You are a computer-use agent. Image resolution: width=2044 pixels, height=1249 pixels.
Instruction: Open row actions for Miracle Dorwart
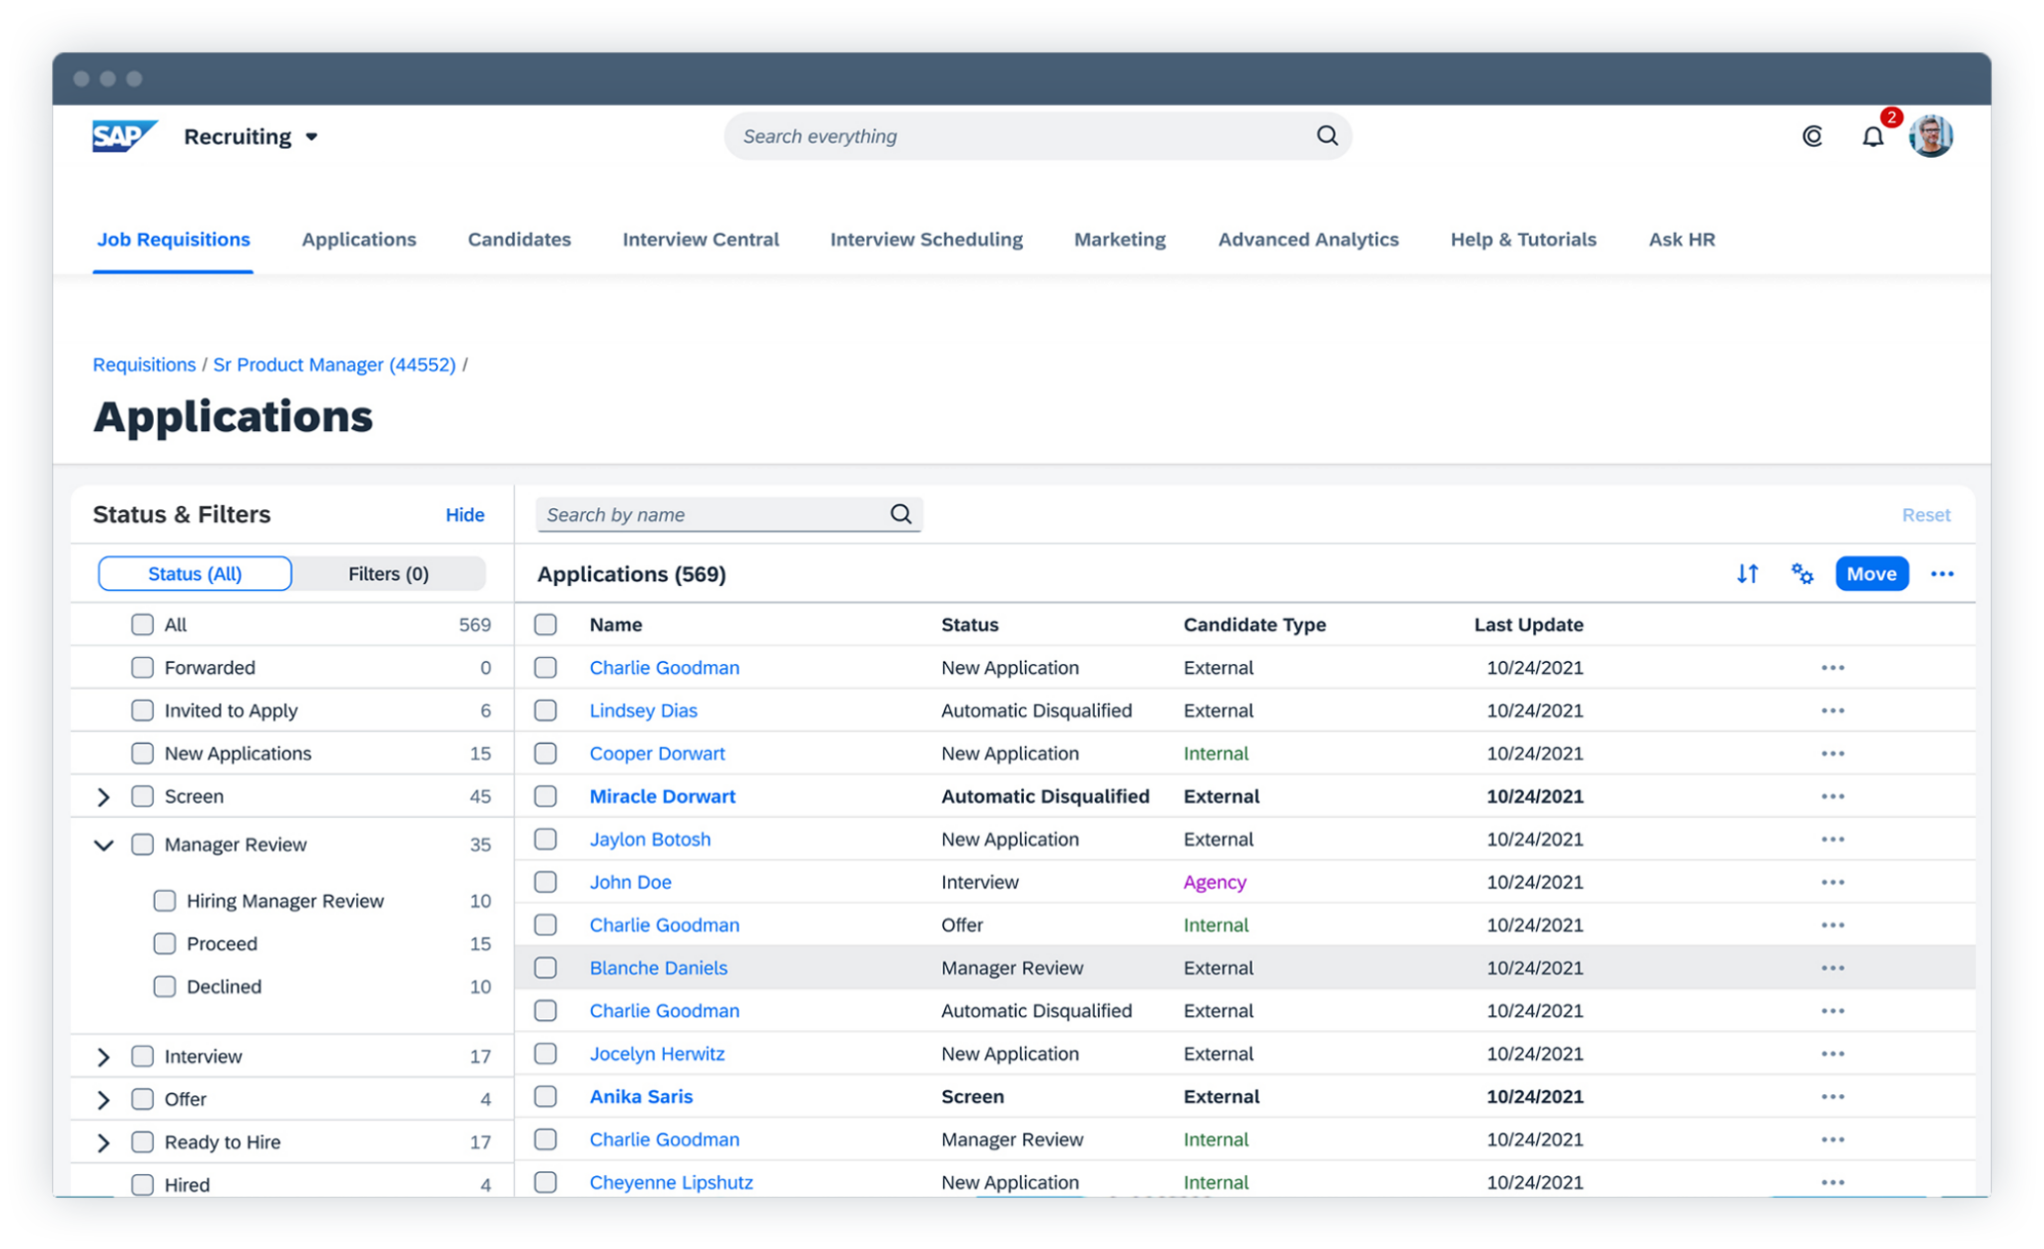click(x=1832, y=797)
